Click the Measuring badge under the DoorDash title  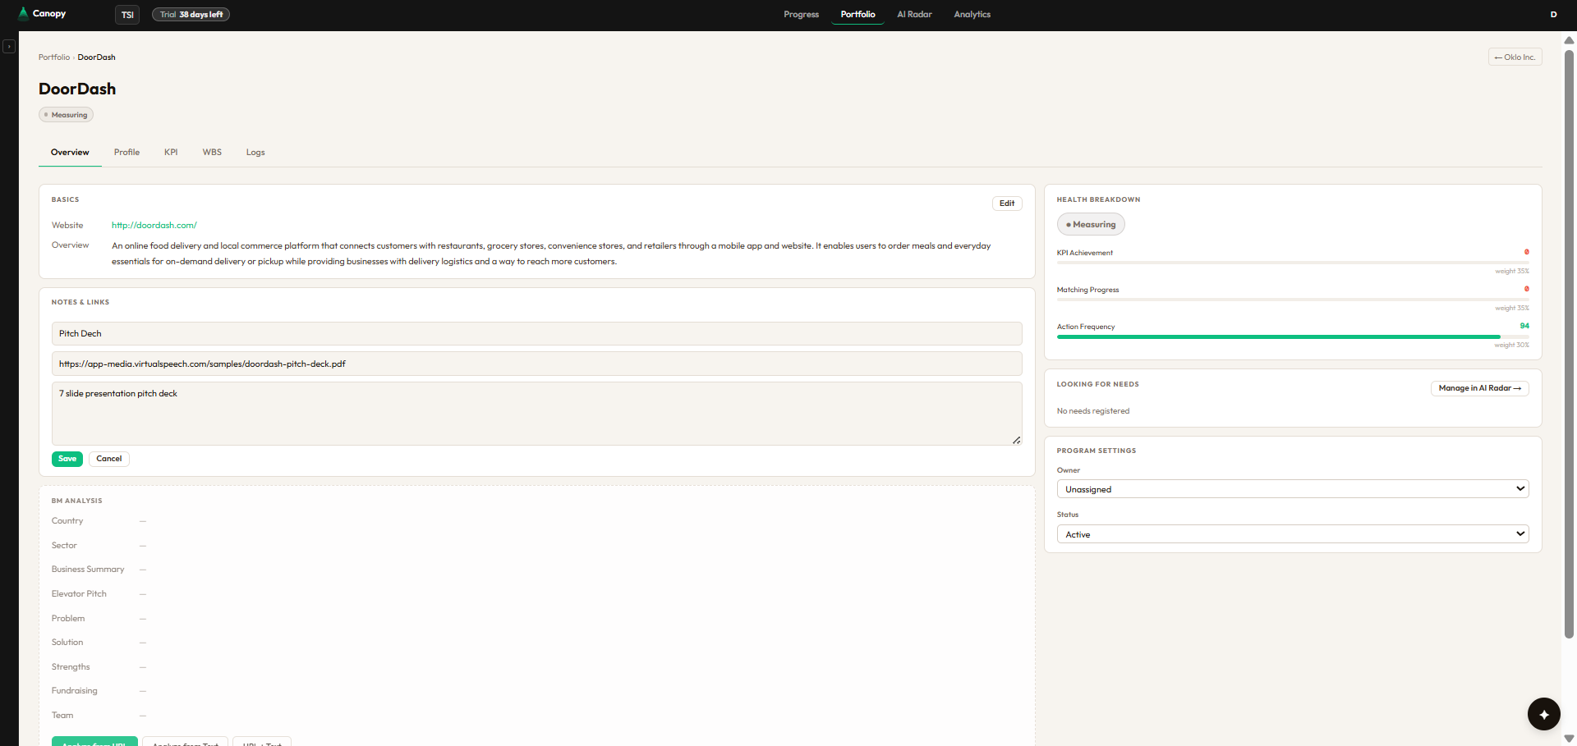point(66,115)
